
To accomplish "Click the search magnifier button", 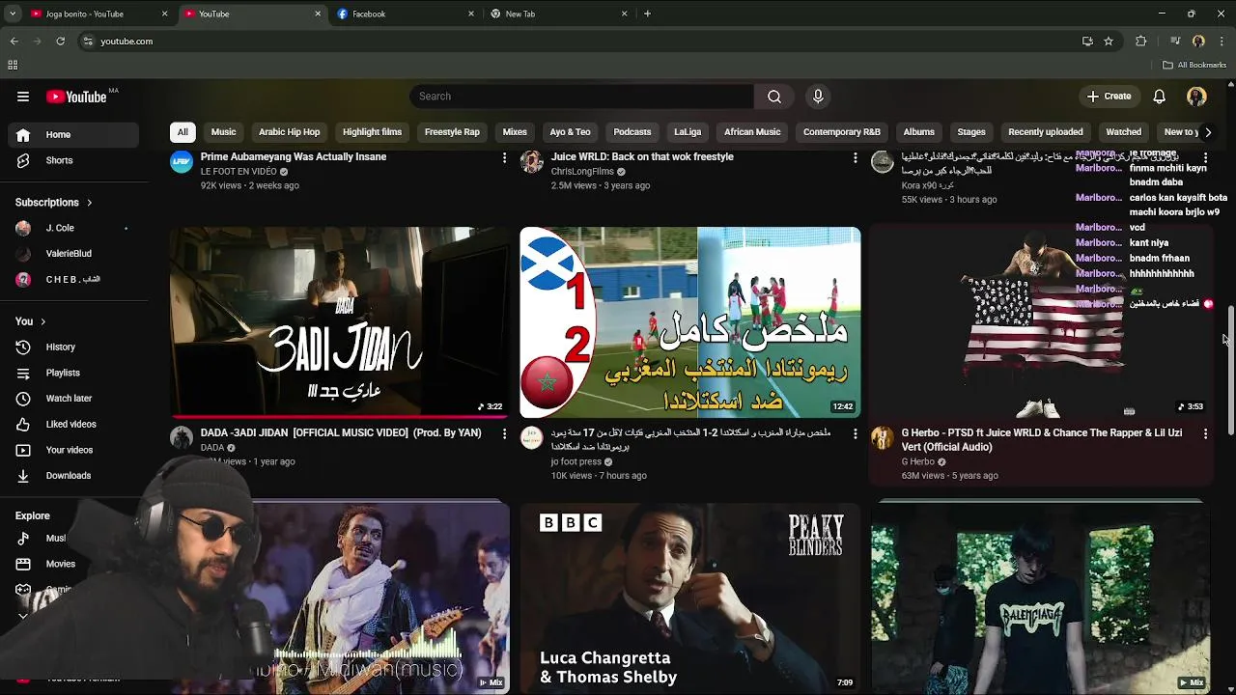I will pyautogui.click(x=774, y=97).
